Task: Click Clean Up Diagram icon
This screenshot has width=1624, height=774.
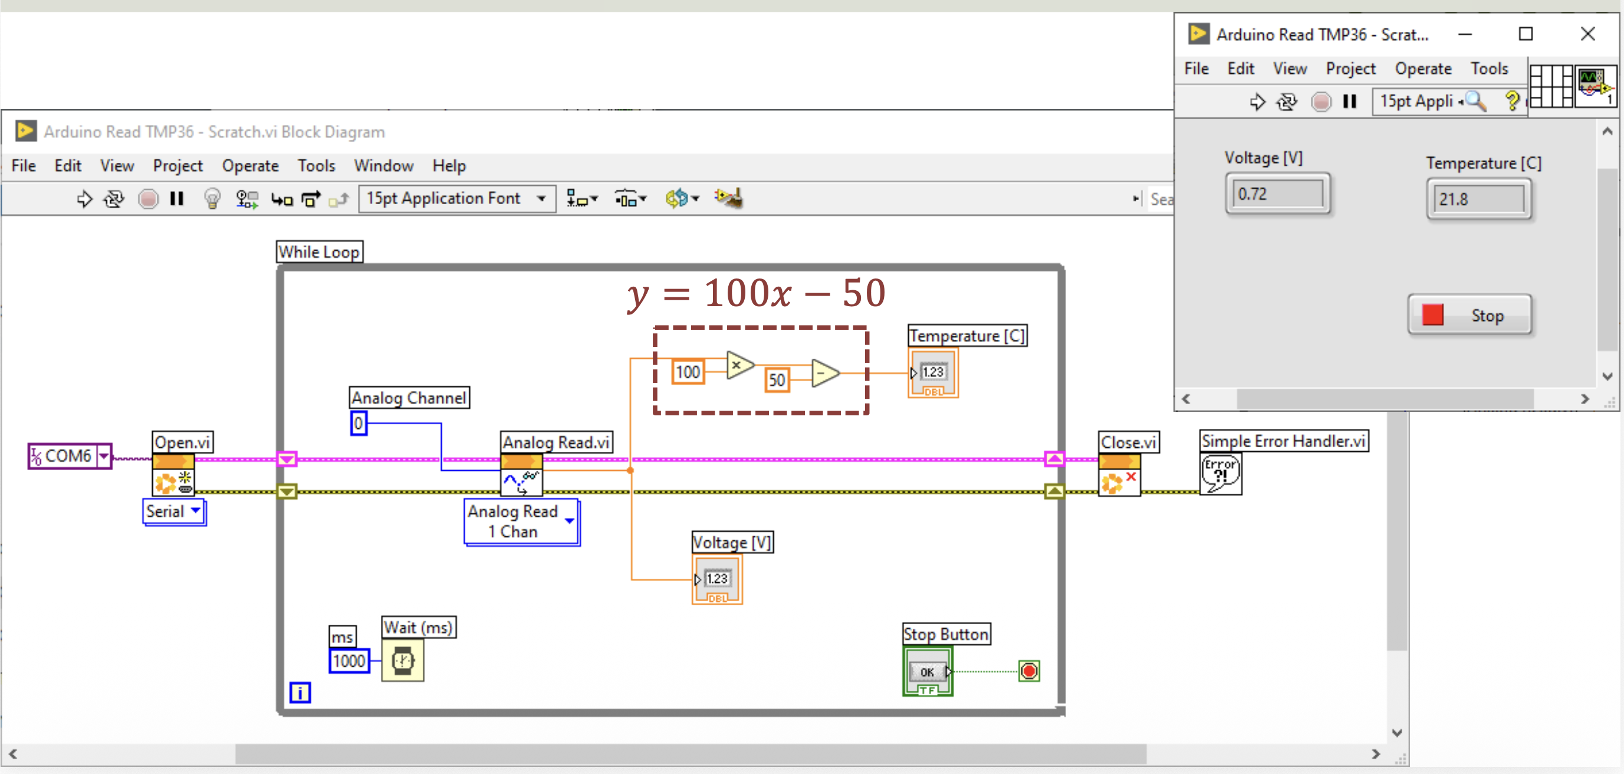Action: (x=728, y=199)
